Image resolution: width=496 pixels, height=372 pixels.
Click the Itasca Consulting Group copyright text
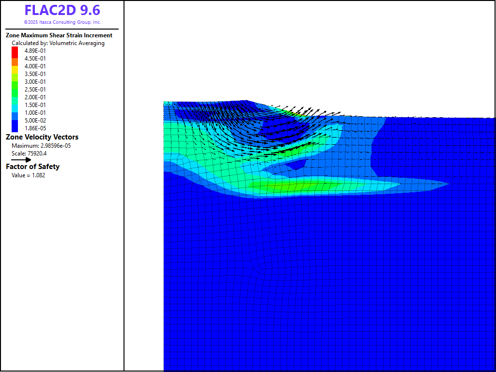pyautogui.click(x=62, y=22)
